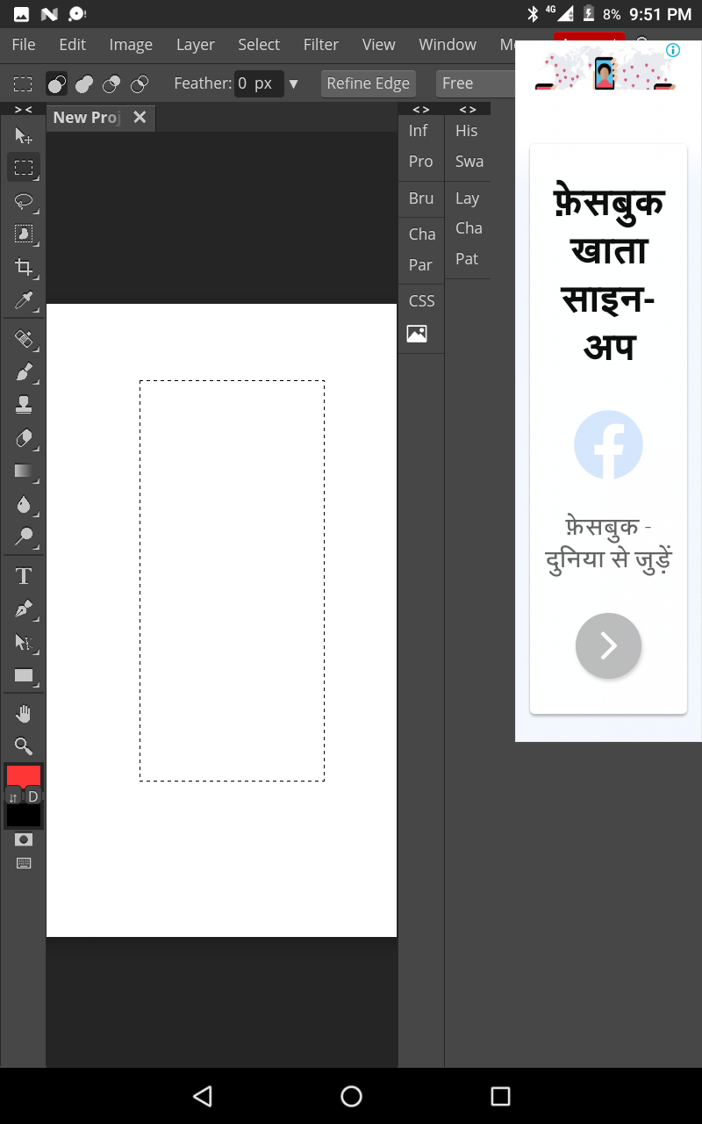
Task: Select the Hand tool
Action: (x=24, y=714)
